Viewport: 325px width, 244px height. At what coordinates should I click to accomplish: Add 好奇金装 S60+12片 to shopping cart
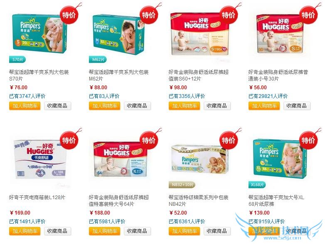184,106
